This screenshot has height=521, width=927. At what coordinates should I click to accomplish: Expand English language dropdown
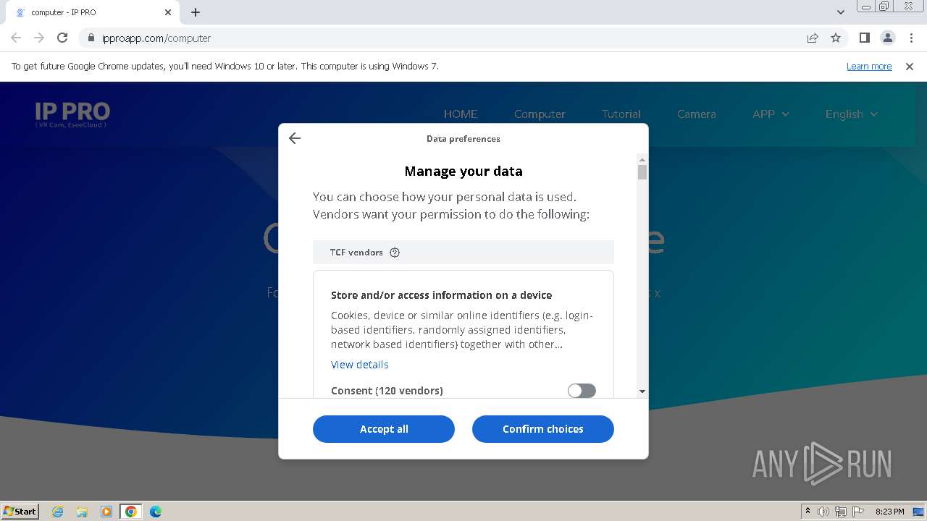coord(852,114)
